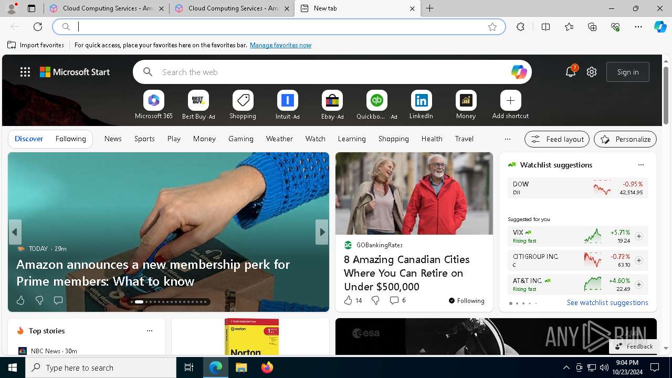Open File Explorer from the taskbar
The width and height of the screenshot is (672, 378).
coord(241,367)
